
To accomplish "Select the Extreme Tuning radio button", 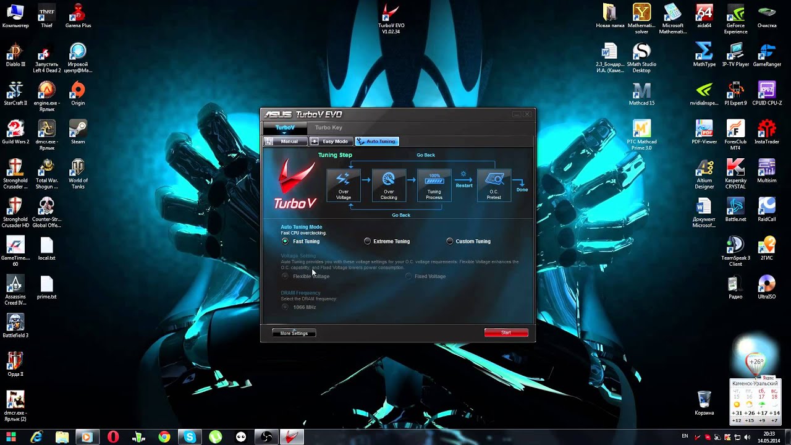I will tap(368, 241).
